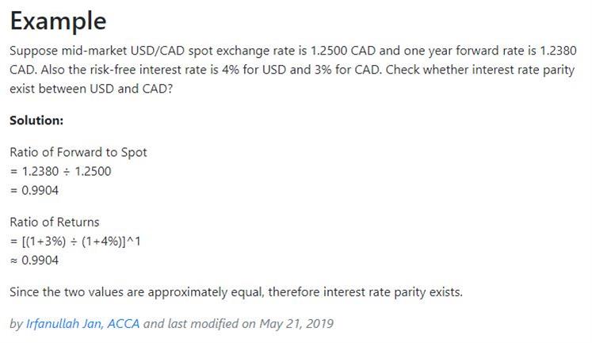This screenshot has width=592, height=343.
Task: Click the word 'by' before the author name
Action: click(16, 324)
